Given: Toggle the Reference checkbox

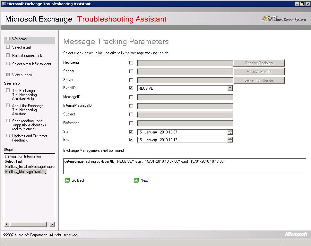Looking at the screenshot, I should pyautogui.click(x=131, y=123).
